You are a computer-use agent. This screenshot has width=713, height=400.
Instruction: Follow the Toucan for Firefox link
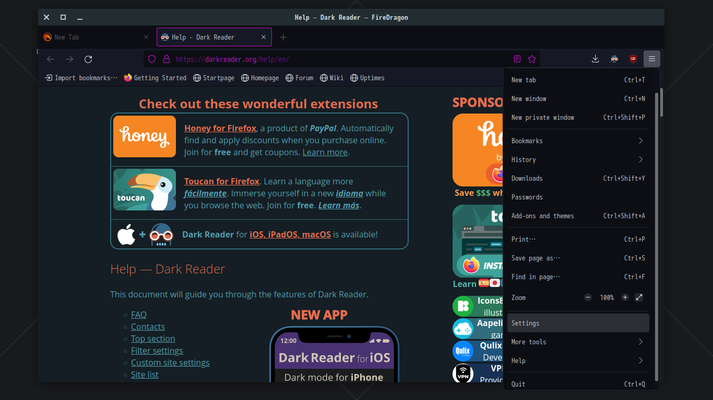[x=222, y=181]
